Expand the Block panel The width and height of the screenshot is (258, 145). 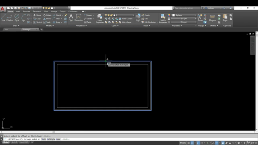pos(146,26)
